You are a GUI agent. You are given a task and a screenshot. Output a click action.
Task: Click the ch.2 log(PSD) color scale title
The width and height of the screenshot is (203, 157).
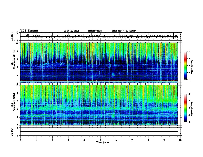(192, 109)
